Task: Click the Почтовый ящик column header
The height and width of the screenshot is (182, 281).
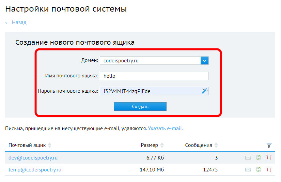Action: coord(27,145)
